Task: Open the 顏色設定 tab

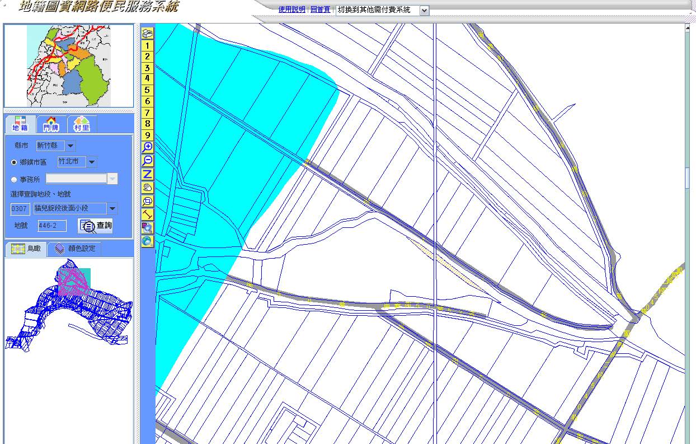Action: click(76, 249)
